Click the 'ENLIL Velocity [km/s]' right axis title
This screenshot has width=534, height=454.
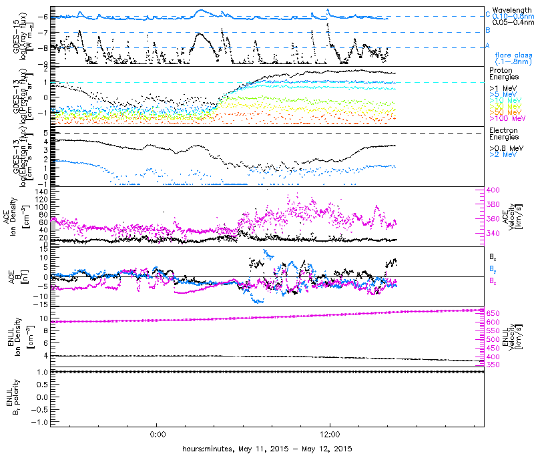pyautogui.click(x=513, y=337)
